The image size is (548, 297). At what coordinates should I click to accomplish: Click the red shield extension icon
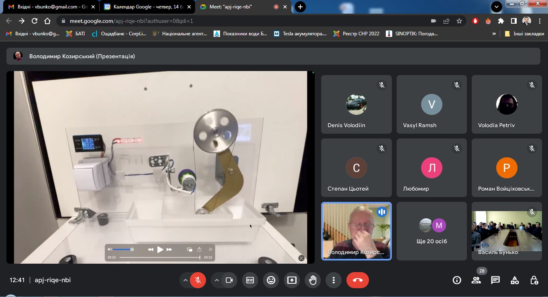pyautogui.click(x=475, y=21)
